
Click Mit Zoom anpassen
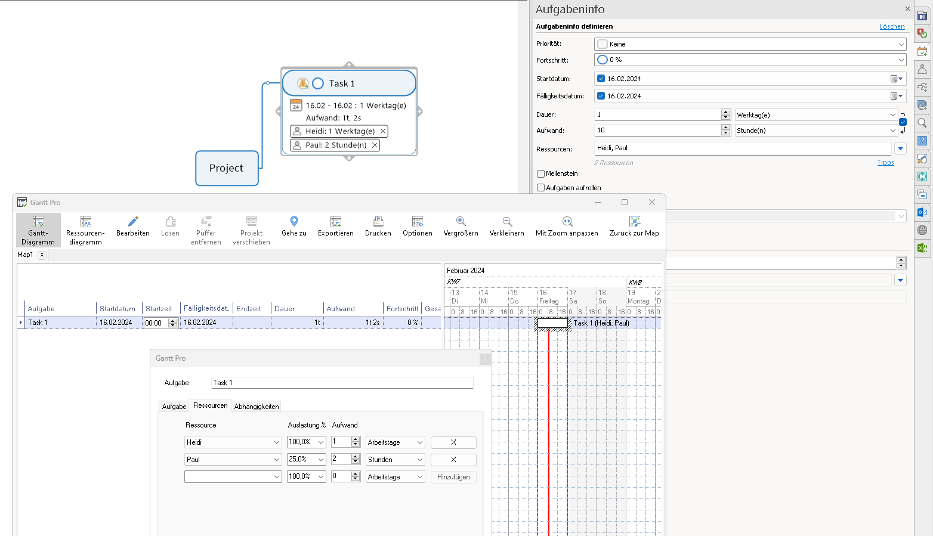(x=567, y=227)
